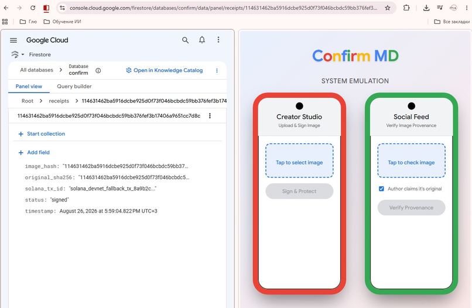Open the Google Cloud header three-dot menu
The height and width of the screenshot is (308, 472).
pos(218,40)
